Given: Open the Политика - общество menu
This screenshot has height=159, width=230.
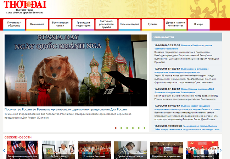Looking at the screenshot, I should (14, 24).
